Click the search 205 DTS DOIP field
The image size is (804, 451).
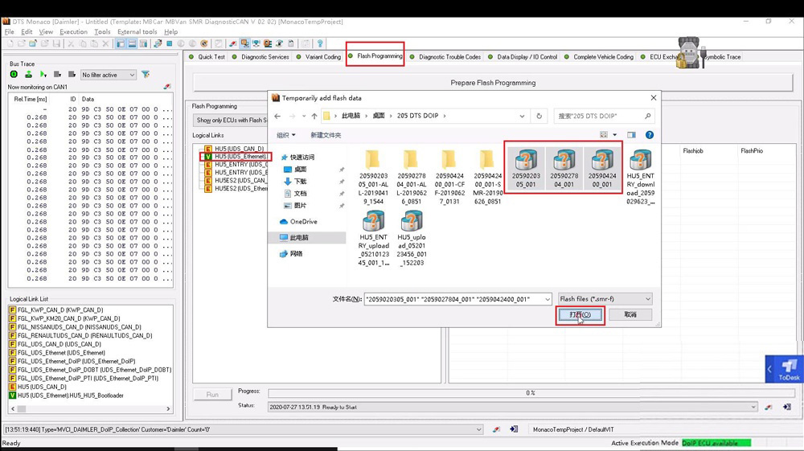604,116
